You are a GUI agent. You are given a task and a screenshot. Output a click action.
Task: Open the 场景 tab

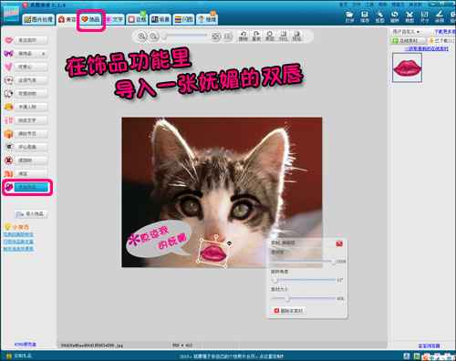point(161,19)
